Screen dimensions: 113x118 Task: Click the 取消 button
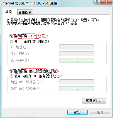[100, 112]
